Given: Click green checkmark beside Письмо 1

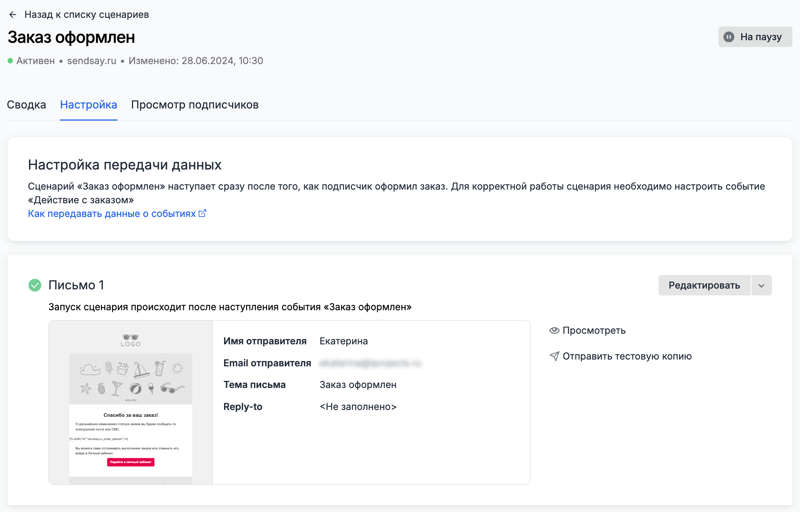Looking at the screenshot, I should [x=35, y=285].
